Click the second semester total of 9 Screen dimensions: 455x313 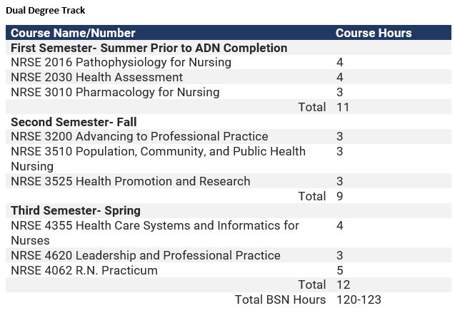340,196
